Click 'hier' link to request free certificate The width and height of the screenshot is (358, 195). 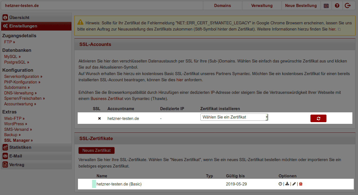click(179, 80)
